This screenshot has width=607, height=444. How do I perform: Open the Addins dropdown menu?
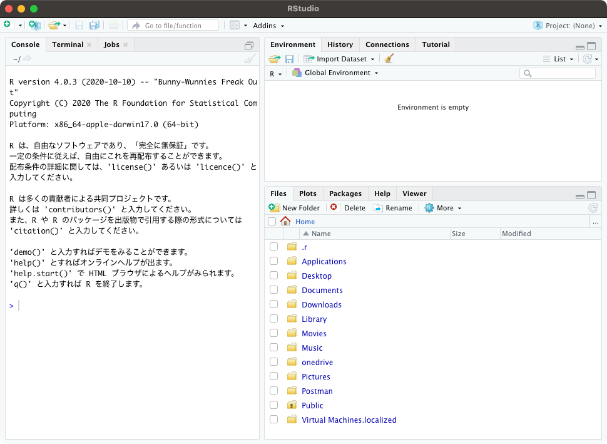(268, 26)
